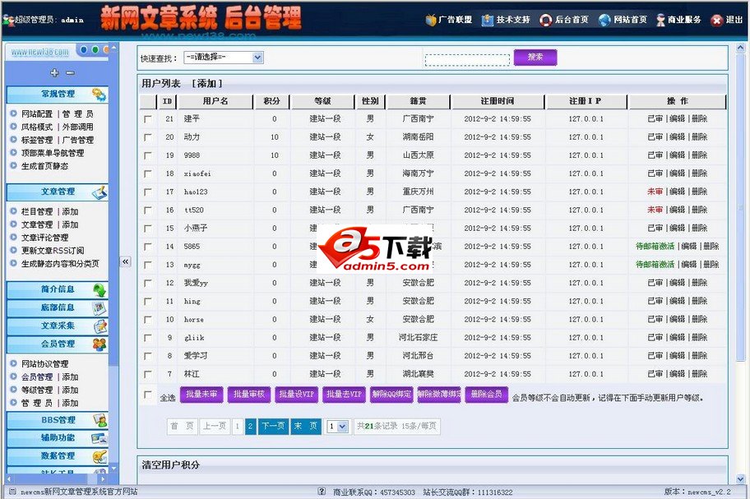Click the 删除会员 button
This screenshot has height=499, width=750.
coord(486,395)
